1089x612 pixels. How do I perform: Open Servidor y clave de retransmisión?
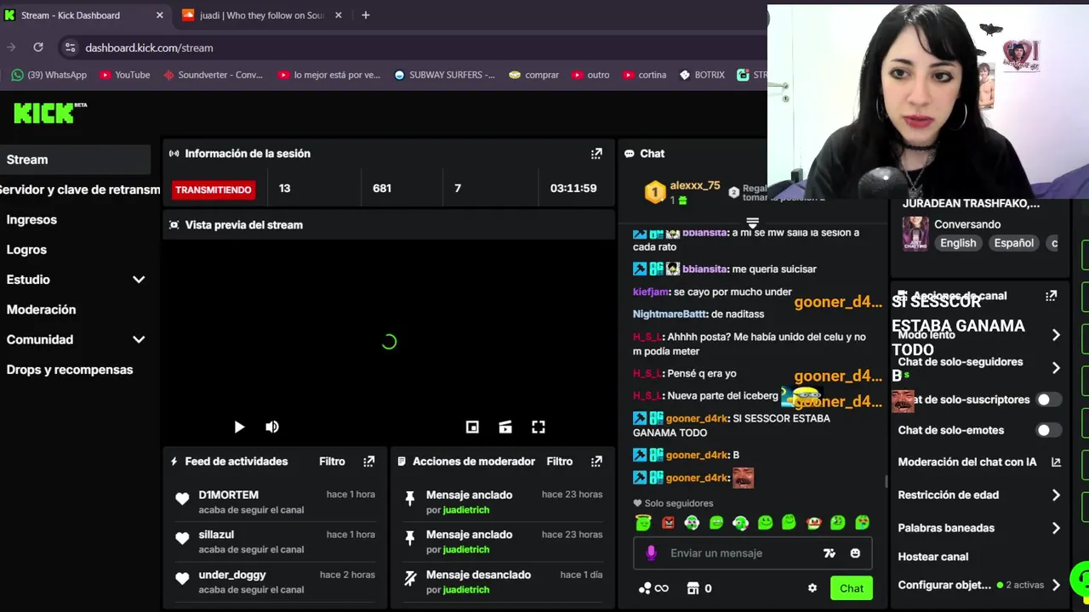pos(80,190)
